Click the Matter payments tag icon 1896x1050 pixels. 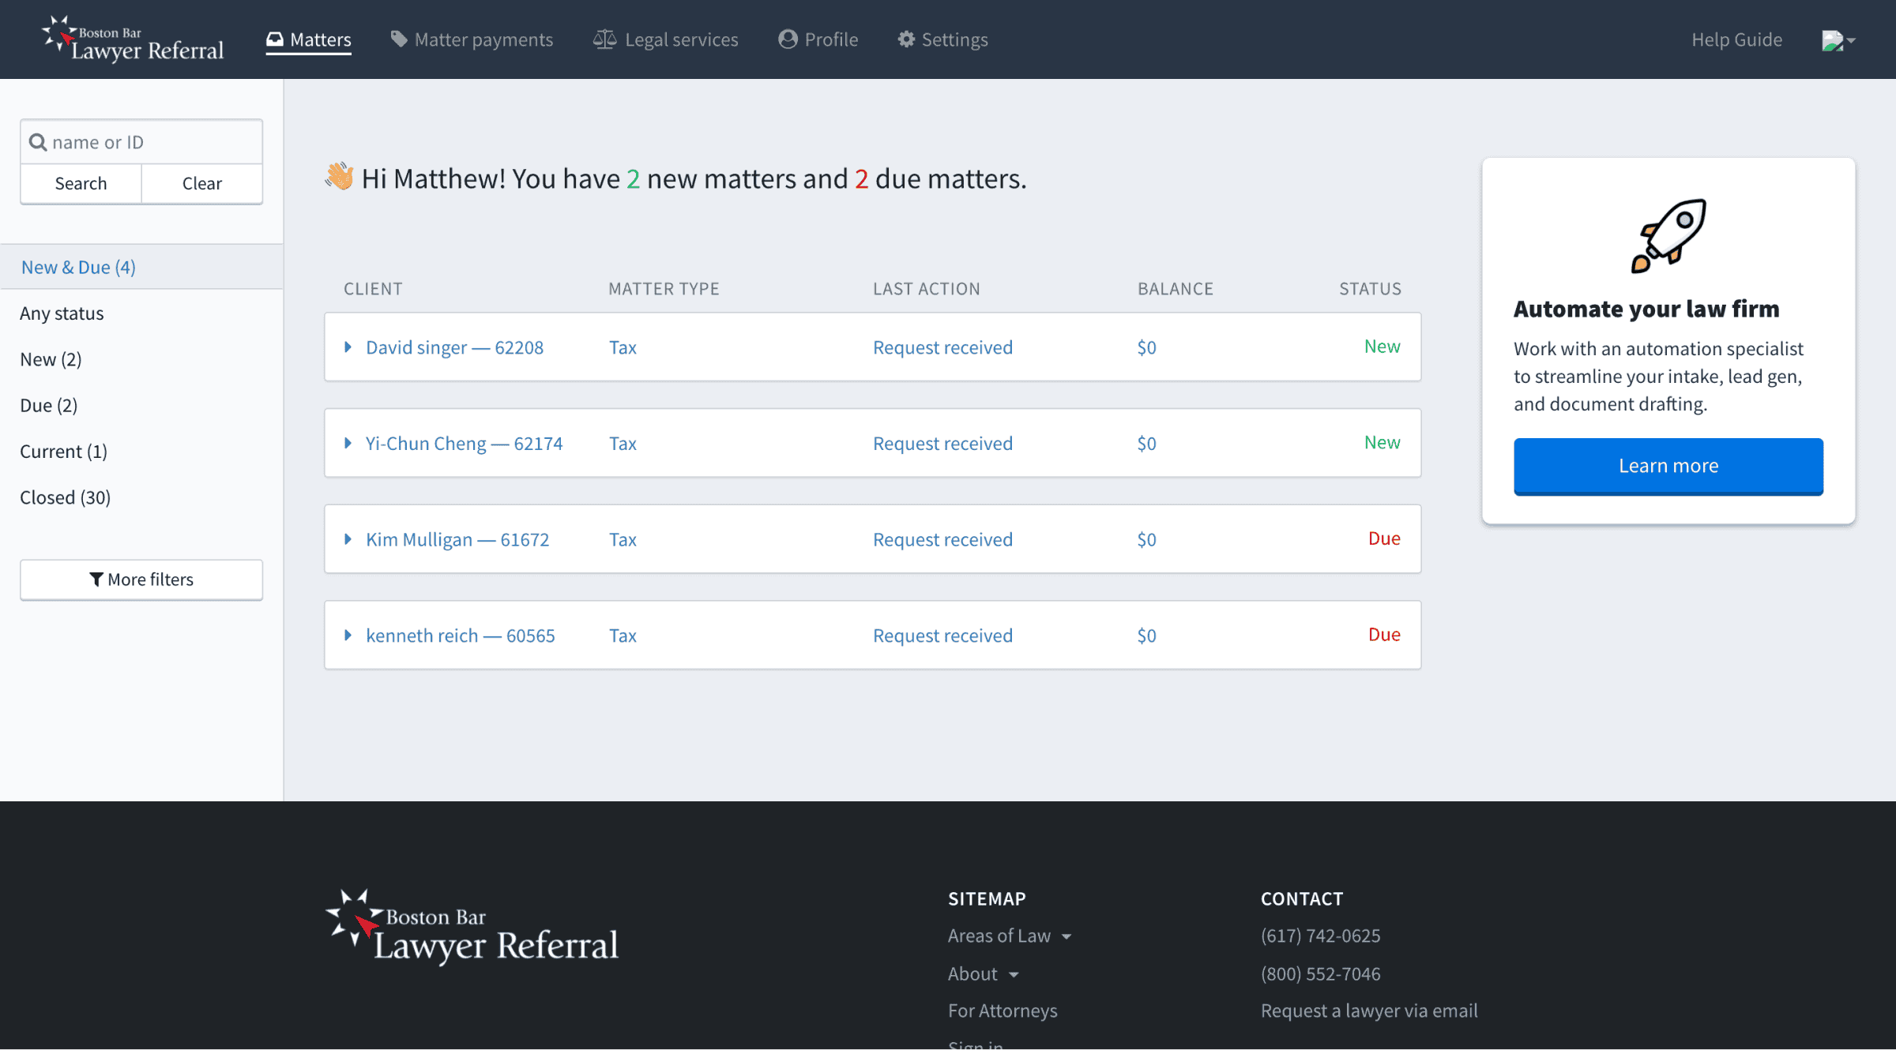tap(399, 39)
